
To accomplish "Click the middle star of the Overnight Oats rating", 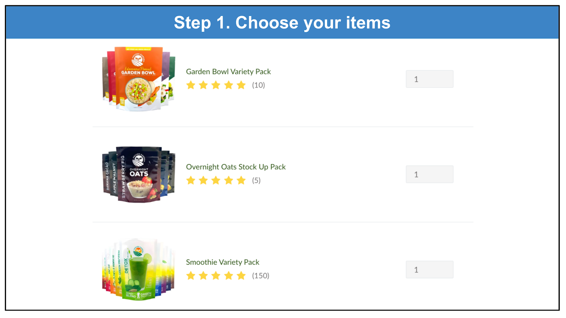I will pyautogui.click(x=216, y=181).
